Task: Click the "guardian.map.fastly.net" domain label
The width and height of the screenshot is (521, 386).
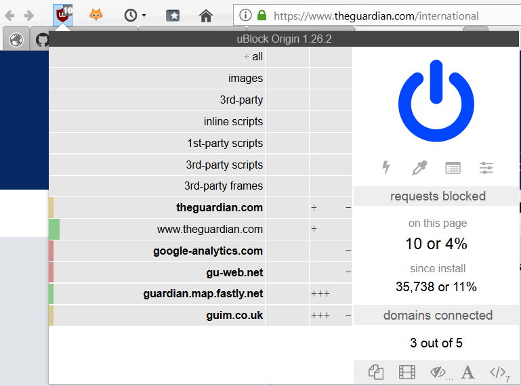Action: coord(203,294)
